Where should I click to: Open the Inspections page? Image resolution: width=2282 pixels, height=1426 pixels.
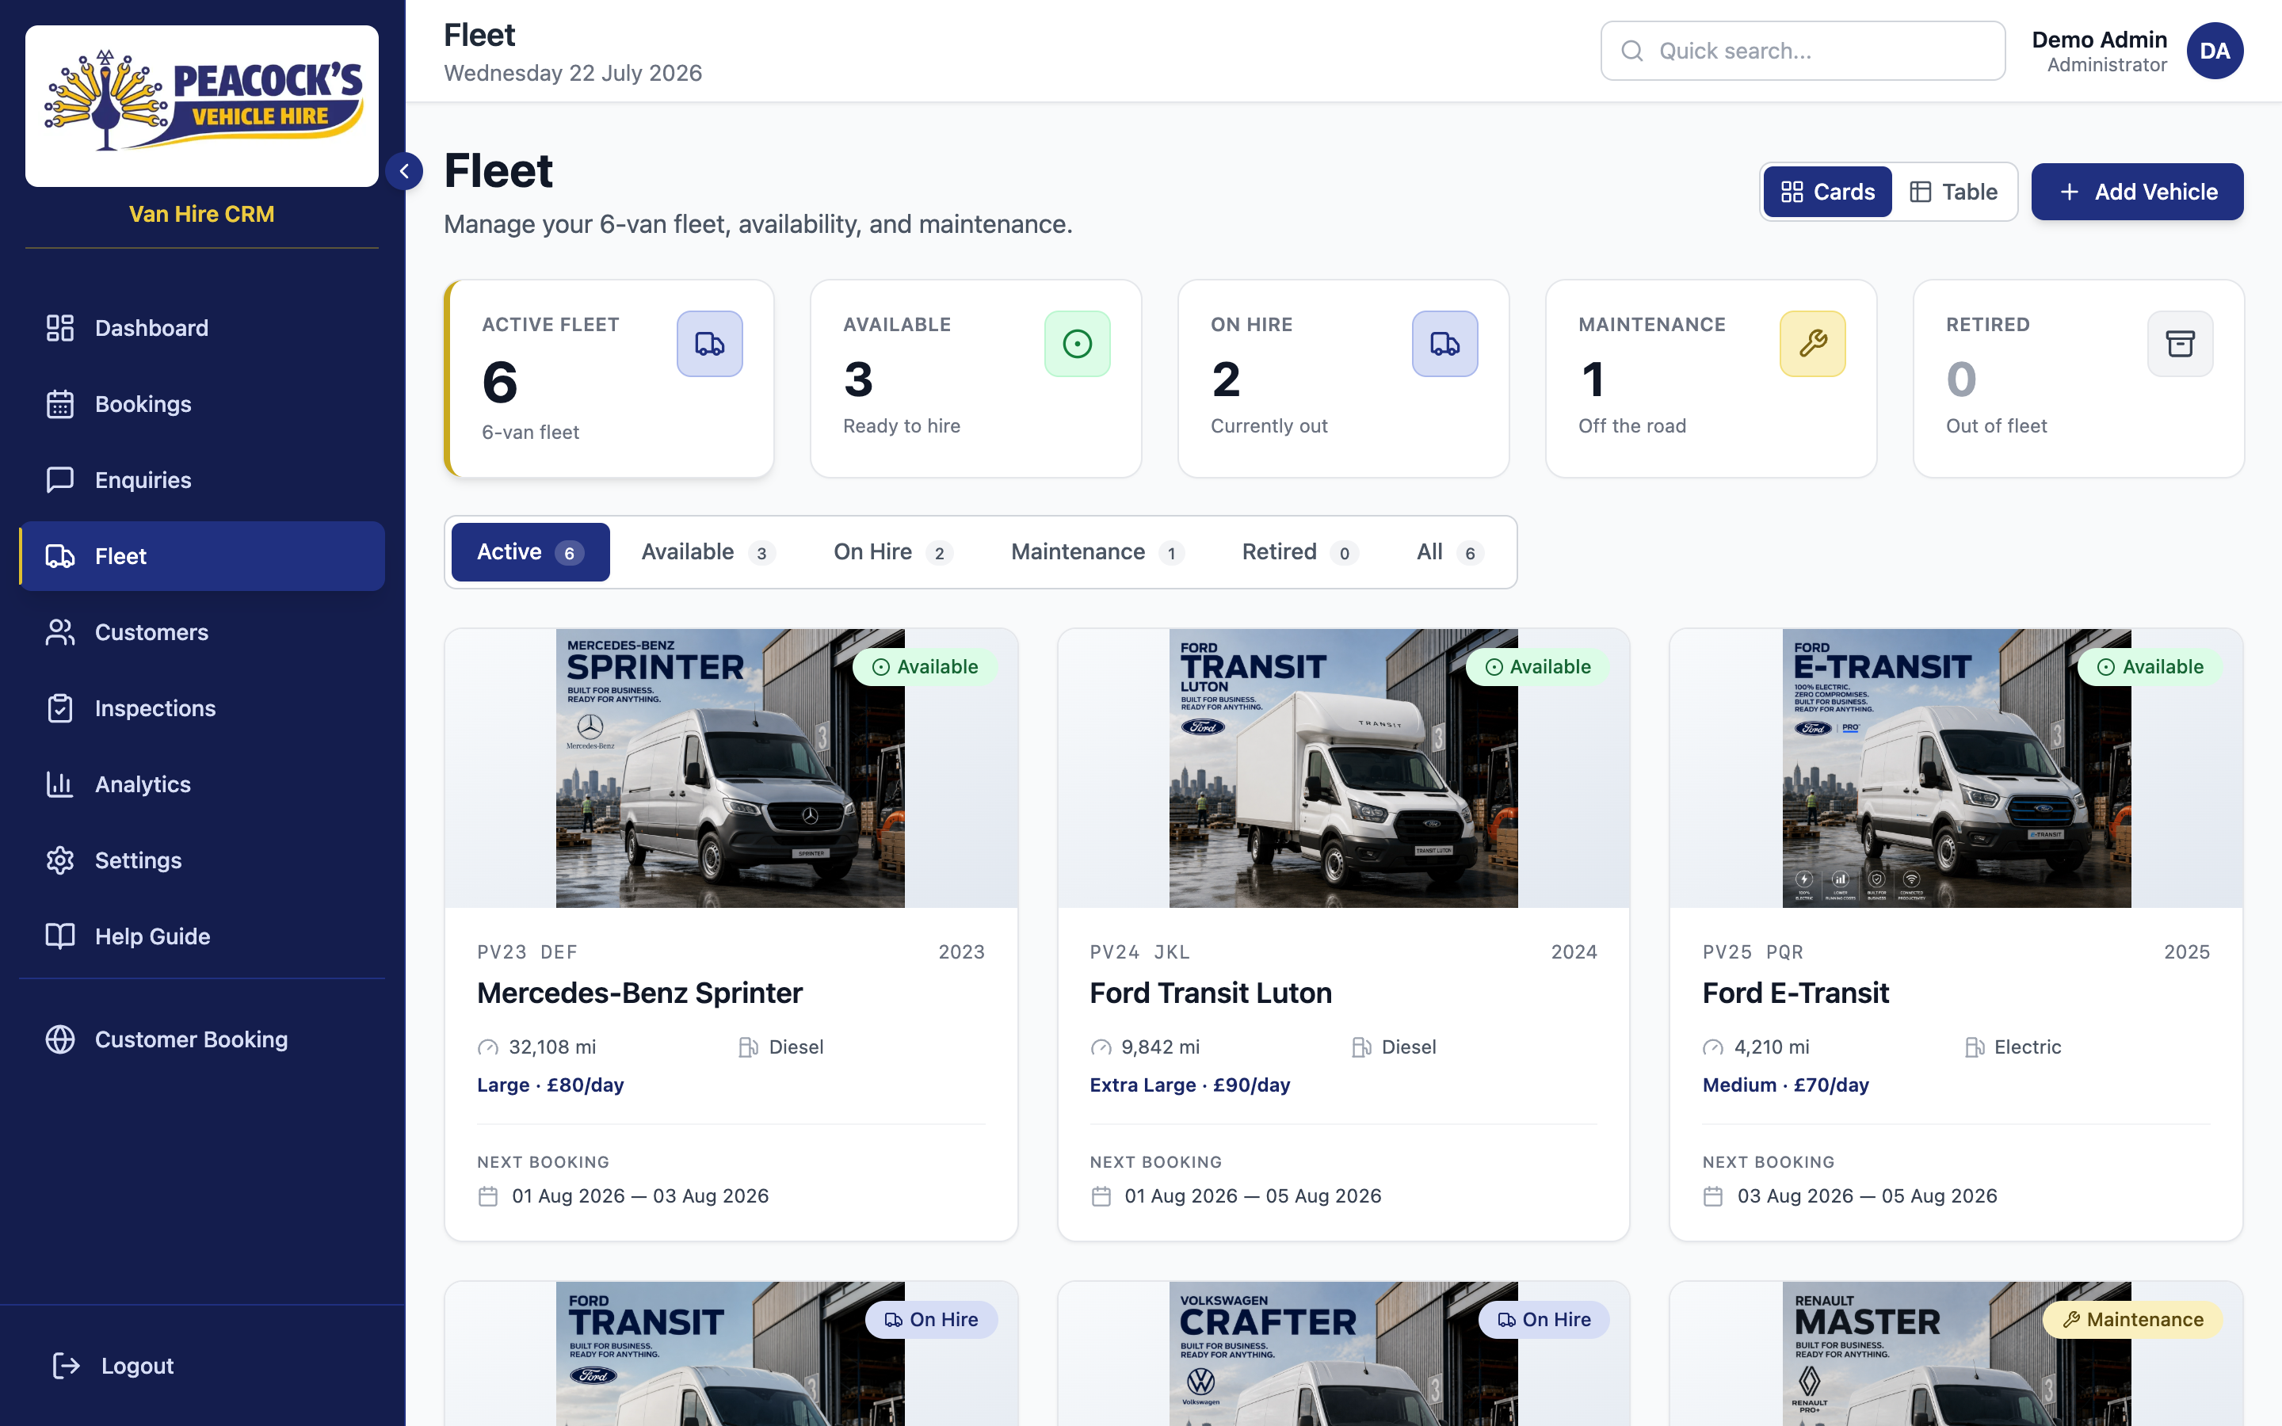(202, 708)
